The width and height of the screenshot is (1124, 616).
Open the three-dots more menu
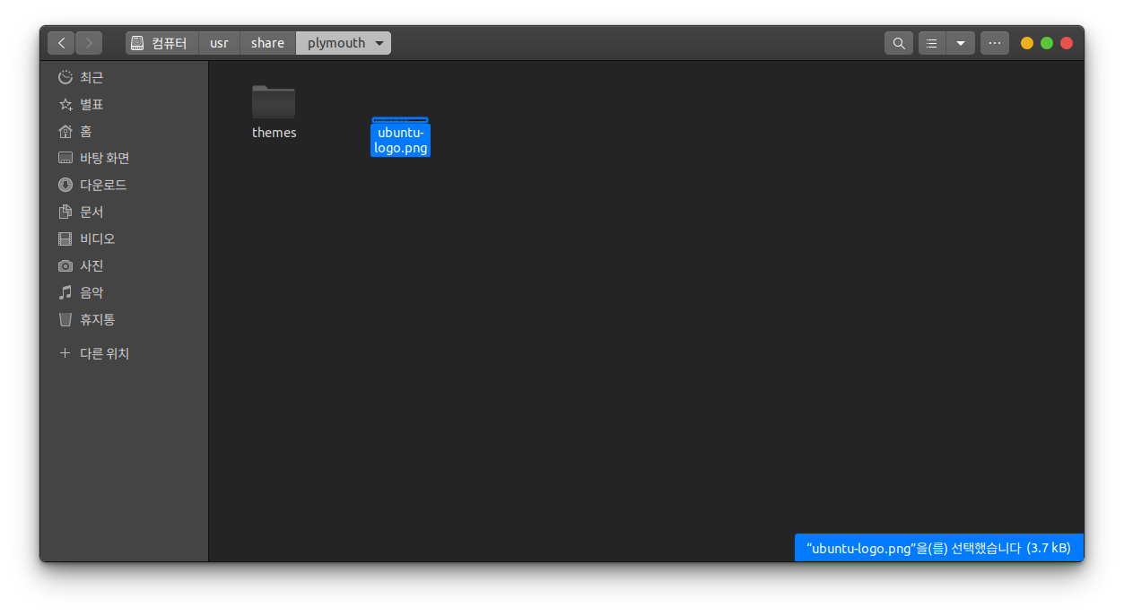(x=994, y=43)
